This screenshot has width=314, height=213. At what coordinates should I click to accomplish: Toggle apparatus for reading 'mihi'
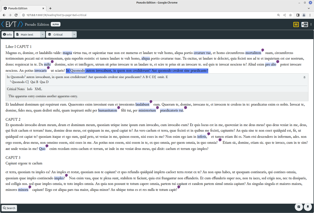[x=47, y=64]
